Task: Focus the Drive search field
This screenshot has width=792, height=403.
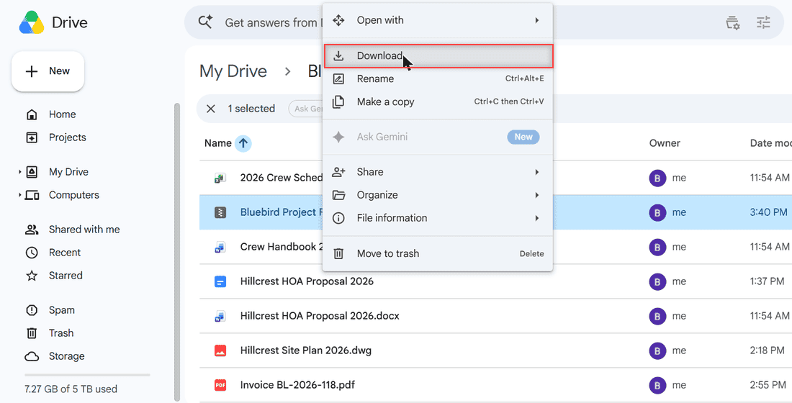Action: tap(484, 23)
